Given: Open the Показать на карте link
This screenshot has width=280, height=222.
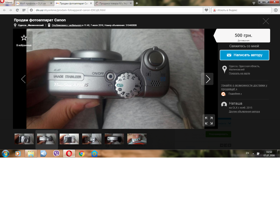Looking at the screenshot, I should click(239, 74).
